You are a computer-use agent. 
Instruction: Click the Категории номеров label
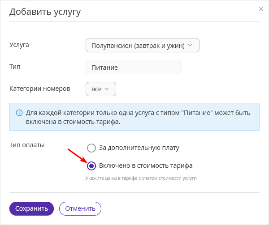[x=40, y=89]
